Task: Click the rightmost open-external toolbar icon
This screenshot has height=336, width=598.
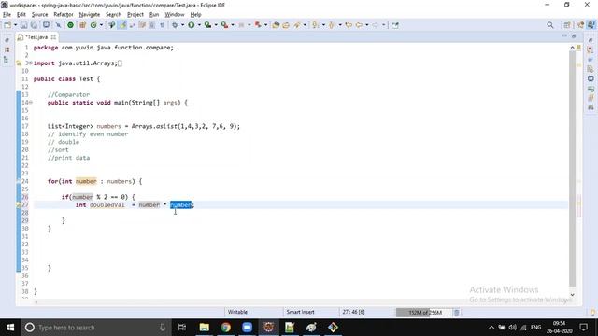Action: 394,25
